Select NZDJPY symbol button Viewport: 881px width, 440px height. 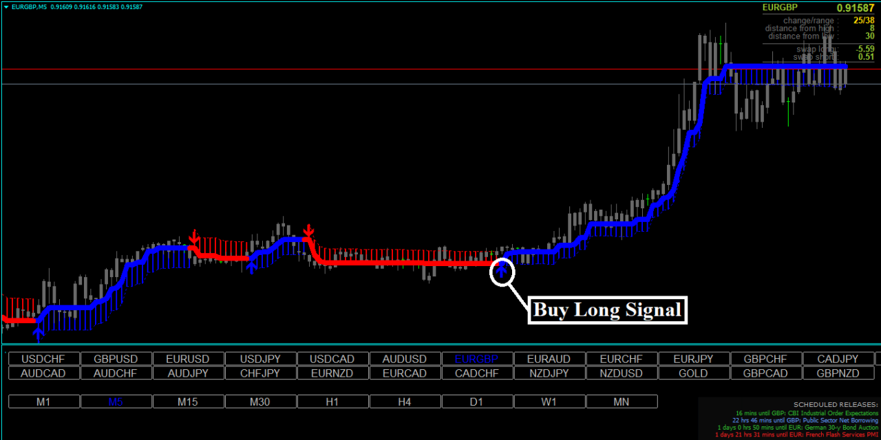click(550, 373)
